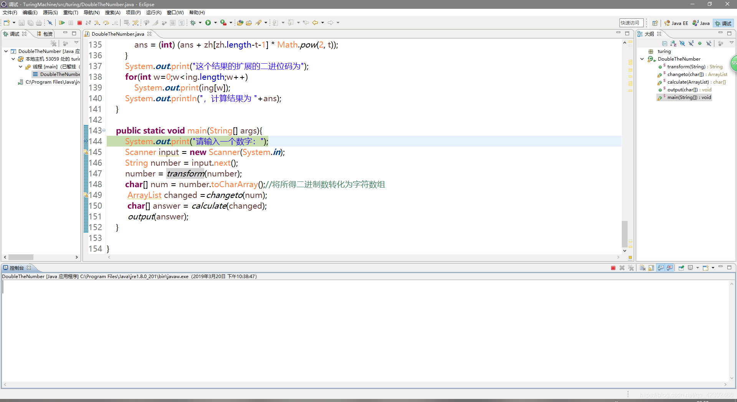The height and width of the screenshot is (402, 737).
Task: Open dropdown next to Run icon
Action: 215,23
